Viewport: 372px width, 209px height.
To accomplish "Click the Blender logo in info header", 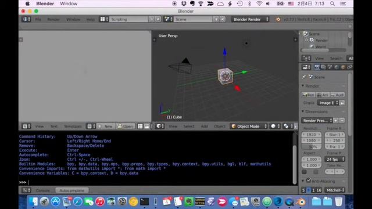I will tap(278, 19).
